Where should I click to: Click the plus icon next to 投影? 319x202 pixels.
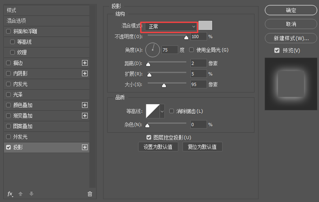(85, 147)
